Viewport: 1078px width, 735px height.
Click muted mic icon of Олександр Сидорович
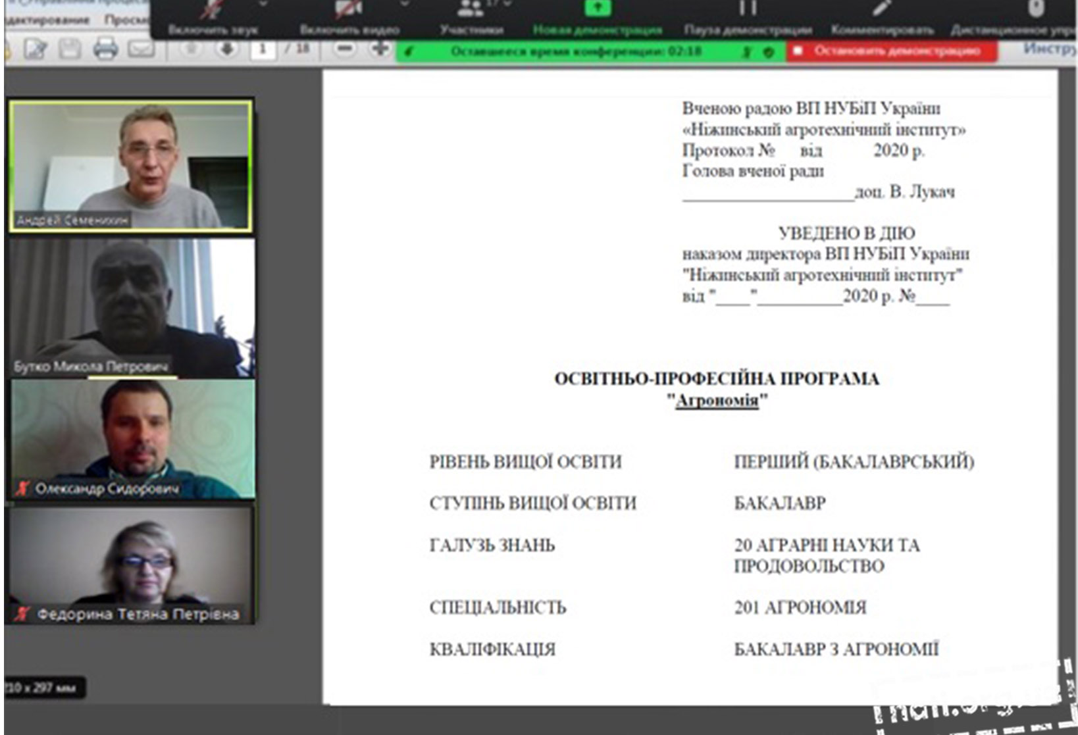pos(22,488)
